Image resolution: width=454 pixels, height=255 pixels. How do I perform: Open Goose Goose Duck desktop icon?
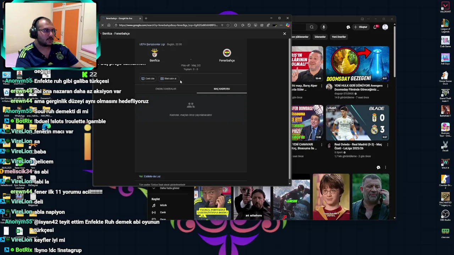445,78
